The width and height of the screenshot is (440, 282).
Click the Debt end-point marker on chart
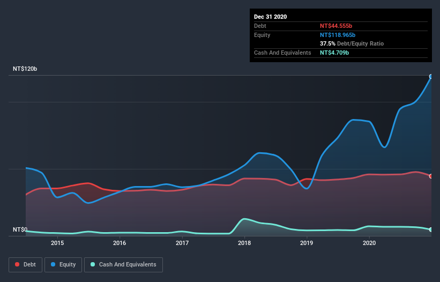click(431, 176)
